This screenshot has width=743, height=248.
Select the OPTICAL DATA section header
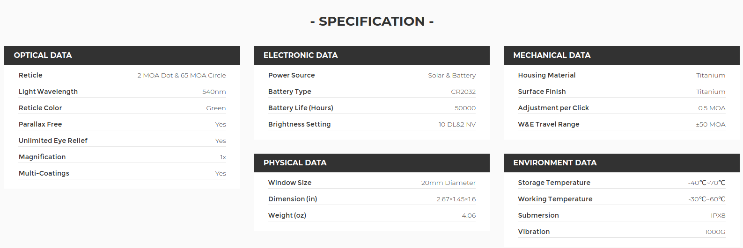pyautogui.click(x=122, y=56)
